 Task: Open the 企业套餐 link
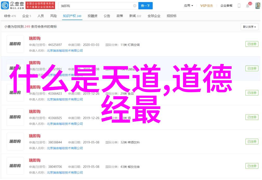click(x=226, y=5)
